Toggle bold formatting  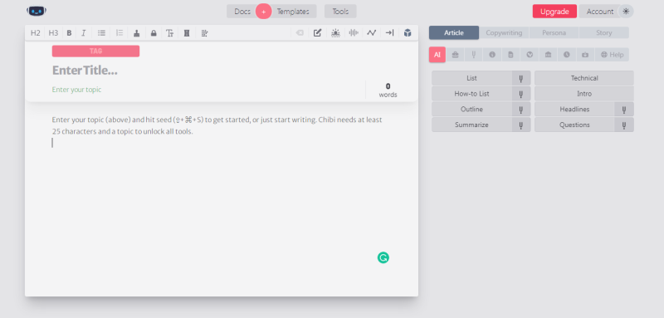(x=69, y=33)
